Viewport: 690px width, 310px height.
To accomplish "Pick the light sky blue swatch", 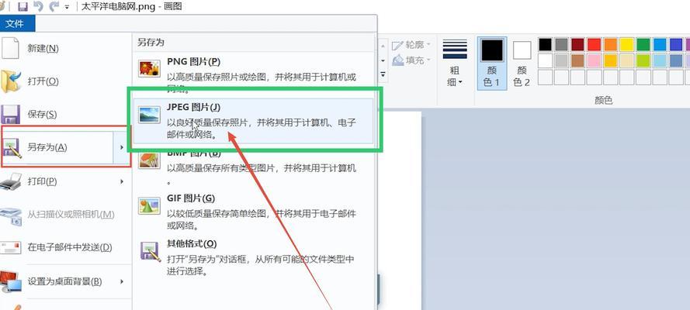I will (660, 60).
